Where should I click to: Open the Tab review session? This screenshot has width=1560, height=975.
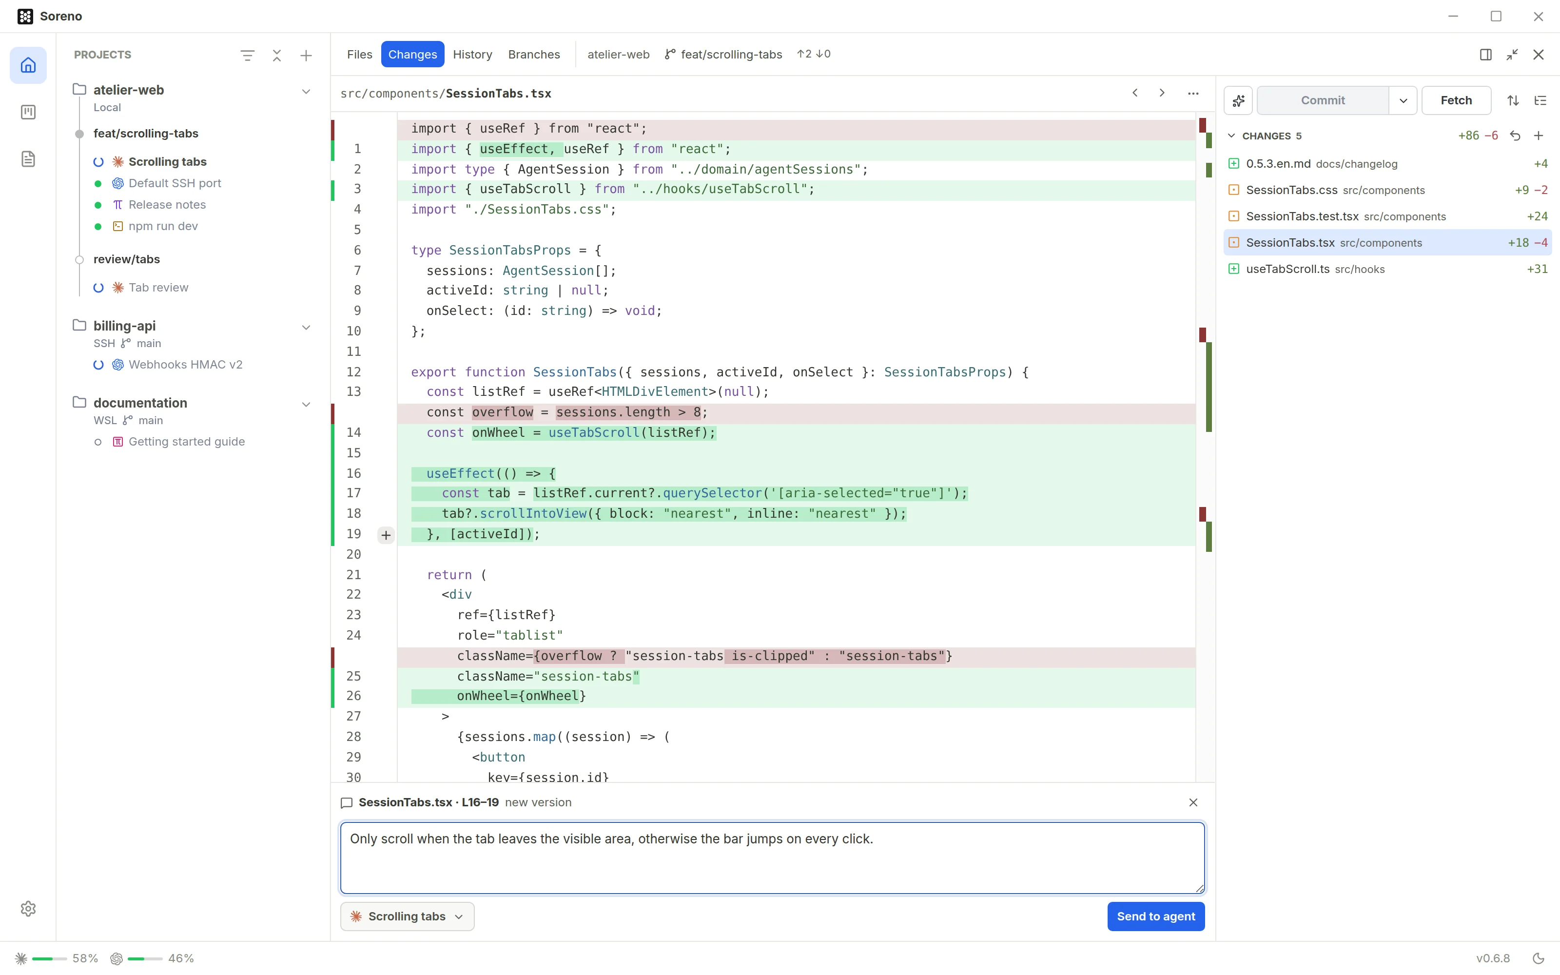(158, 288)
